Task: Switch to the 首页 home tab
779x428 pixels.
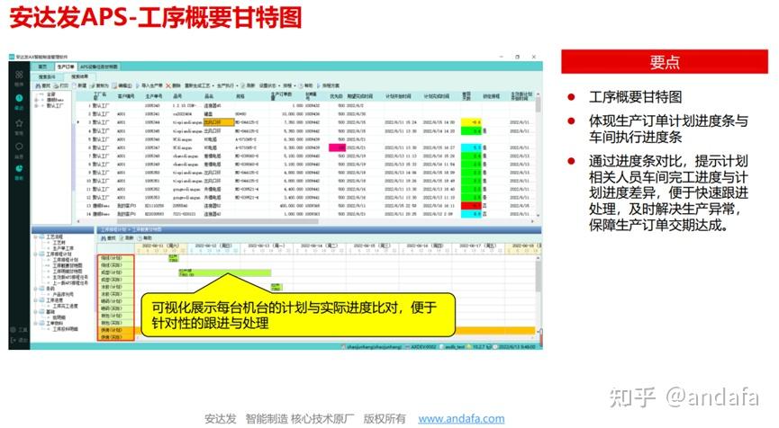Action: [x=43, y=67]
